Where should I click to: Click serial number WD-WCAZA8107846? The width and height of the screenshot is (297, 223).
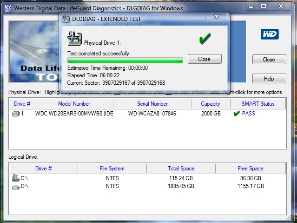click(152, 114)
